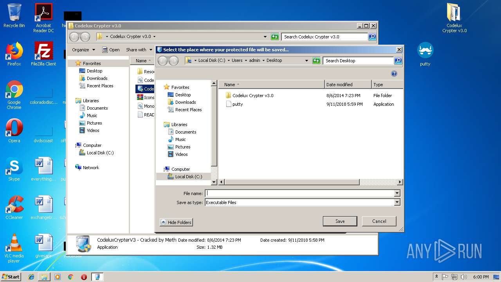
Task: Select Pictures in explorer window sidebar
Action: point(94,123)
